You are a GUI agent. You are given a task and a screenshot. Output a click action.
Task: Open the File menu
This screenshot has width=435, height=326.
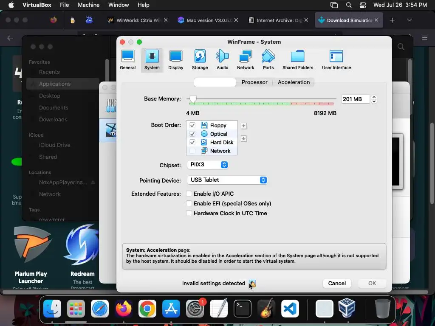click(65, 5)
